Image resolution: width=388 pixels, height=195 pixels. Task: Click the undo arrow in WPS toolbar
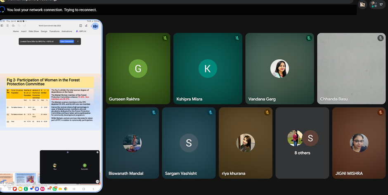19,26
